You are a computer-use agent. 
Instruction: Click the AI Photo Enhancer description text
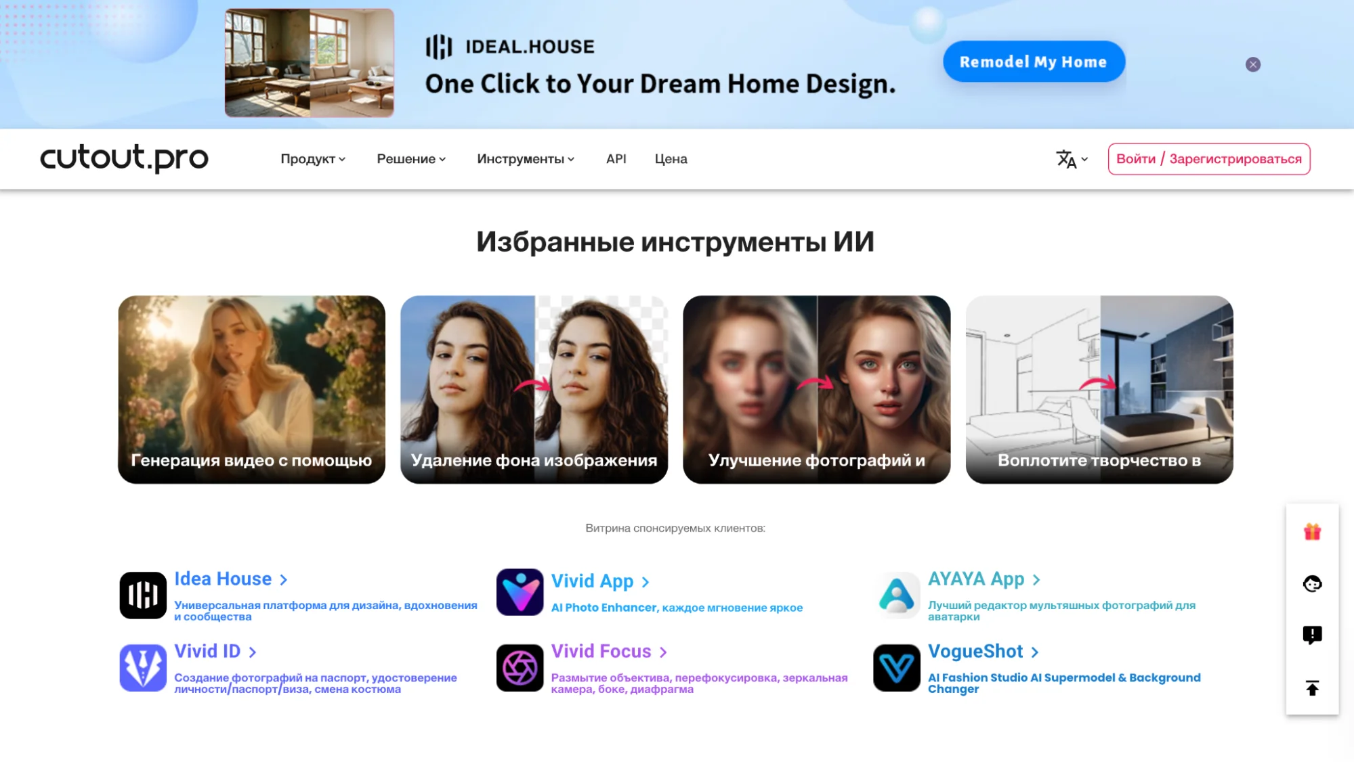pyautogui.click(x=677, y=608)
